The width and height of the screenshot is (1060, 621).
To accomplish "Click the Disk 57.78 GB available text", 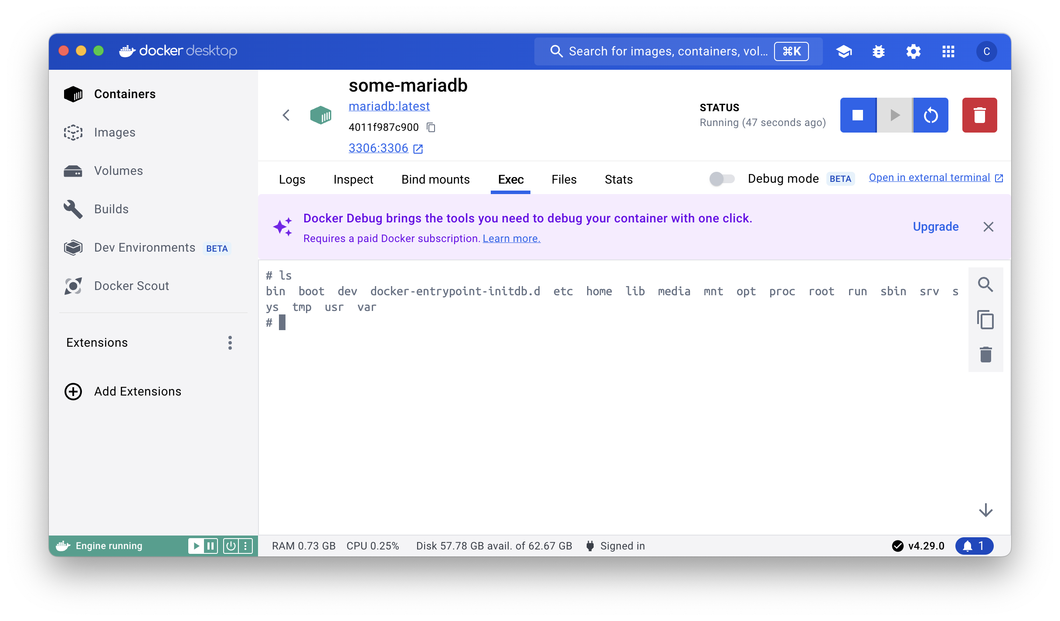I will pos(494,546).
